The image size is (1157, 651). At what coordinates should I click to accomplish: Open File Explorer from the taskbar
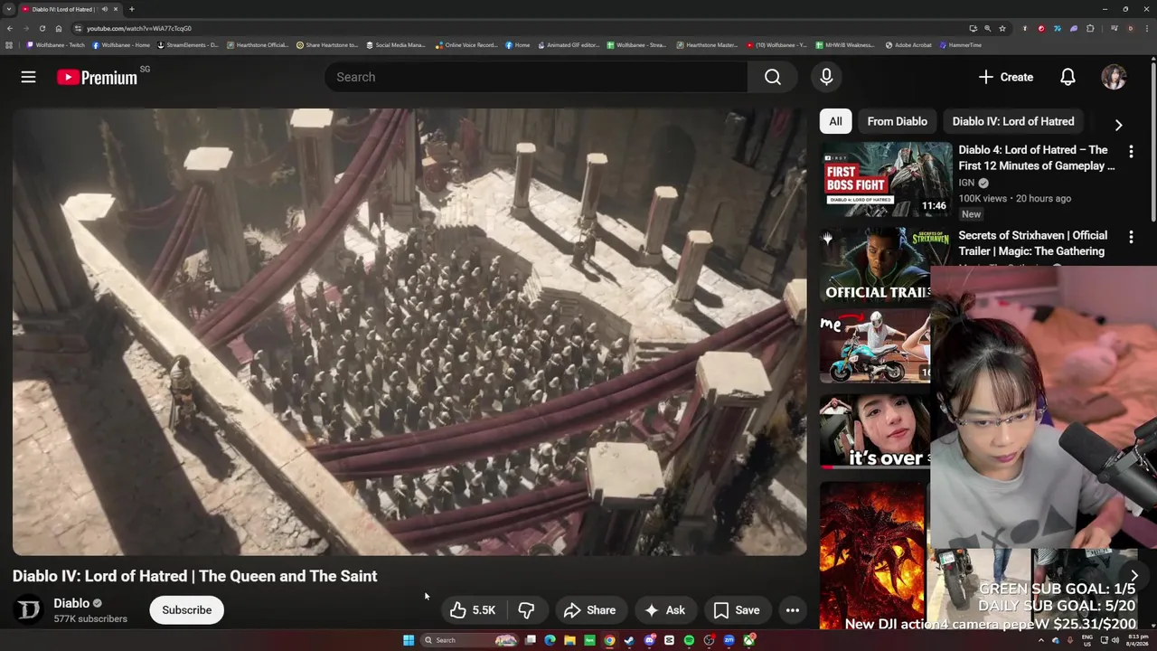[x=569, y=640]
